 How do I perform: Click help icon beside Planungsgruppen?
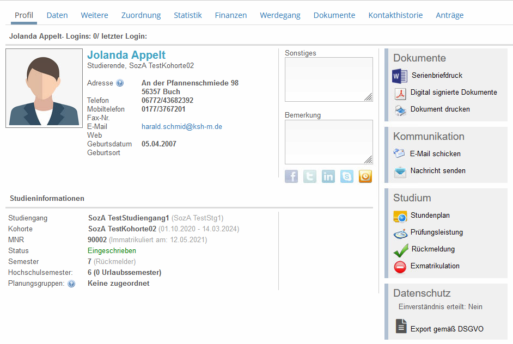(71, 284)
